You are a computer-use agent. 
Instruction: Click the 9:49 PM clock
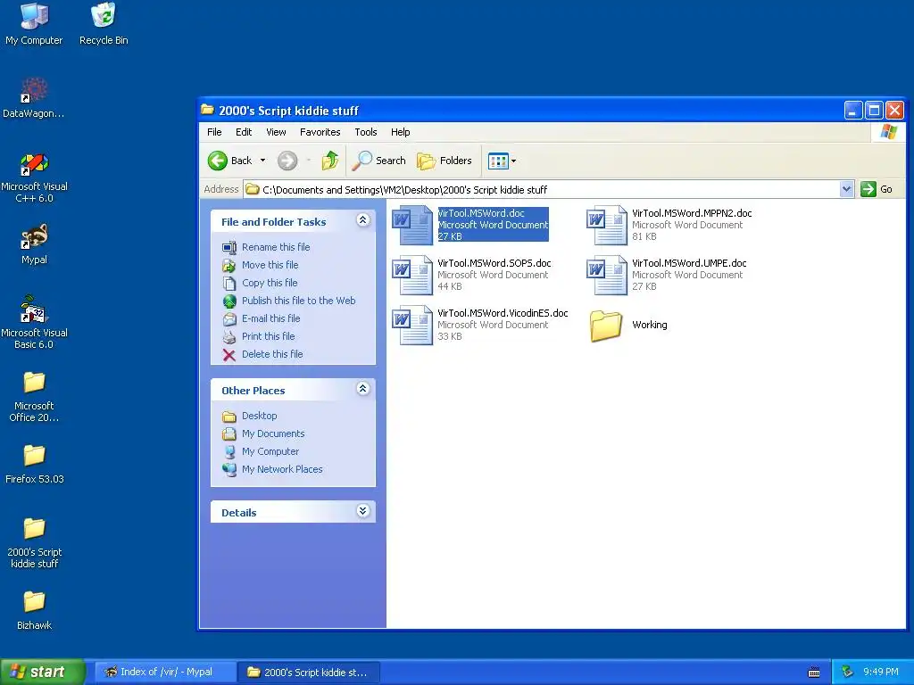pos(880,672)
